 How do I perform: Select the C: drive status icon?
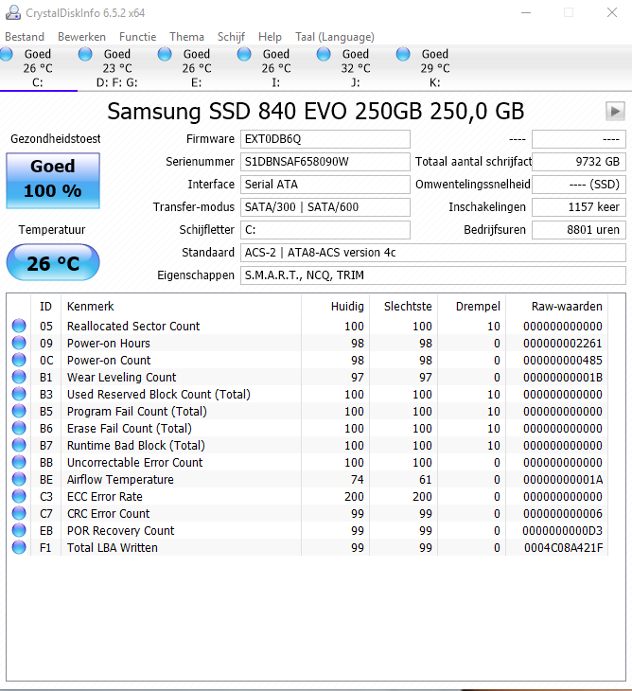[x=7, y=54]
